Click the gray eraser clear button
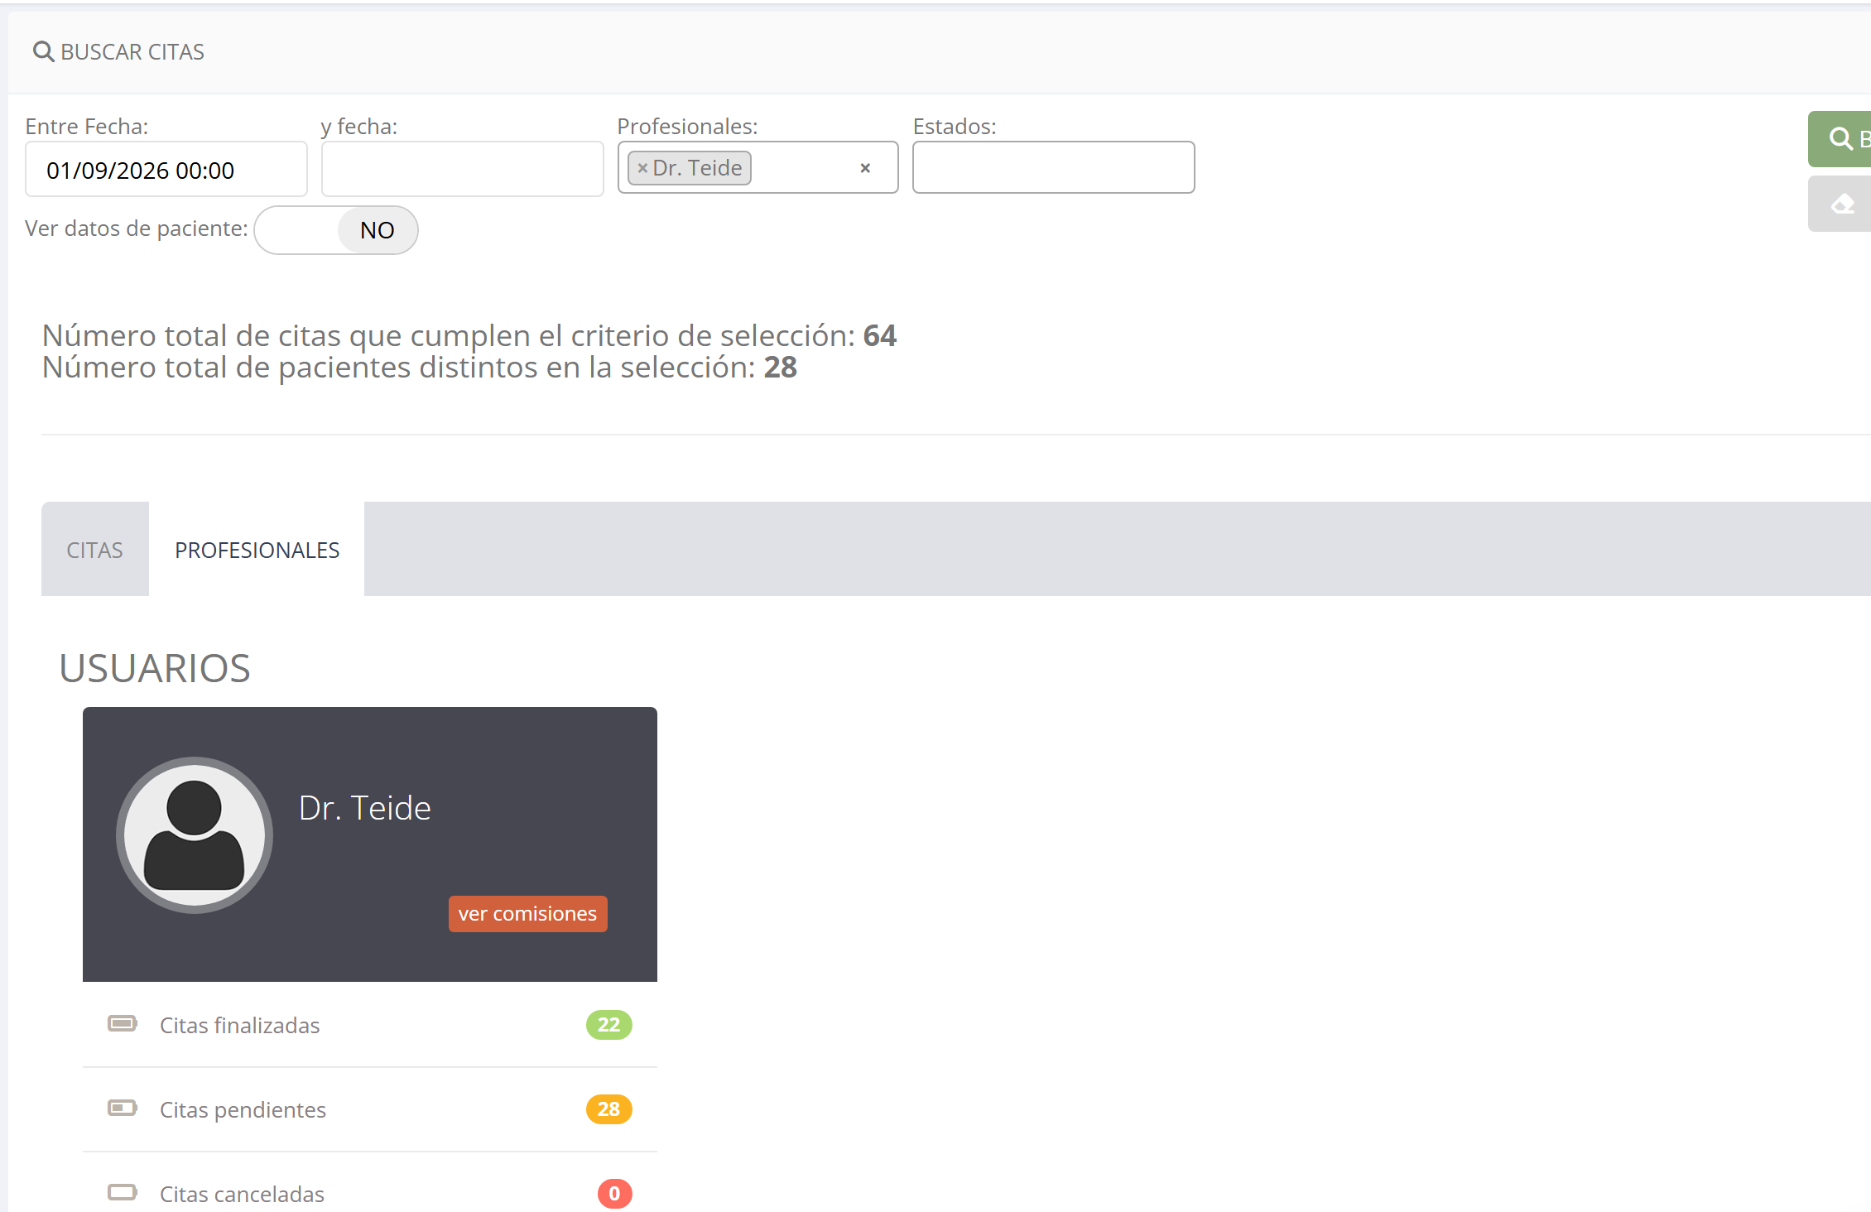The image size is (1871, 1212). [1840, 204]
